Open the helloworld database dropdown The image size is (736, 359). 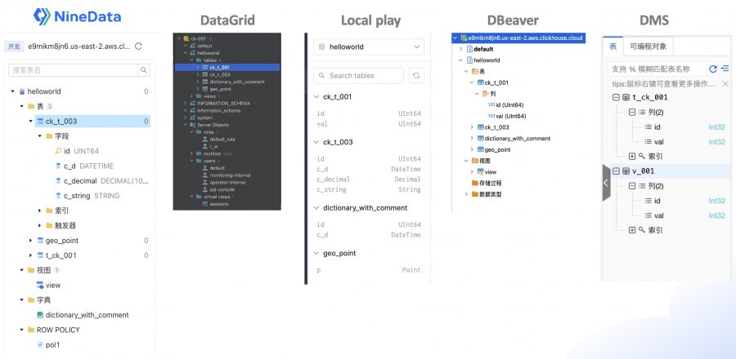pyautogui.click(x=369, y=47)
